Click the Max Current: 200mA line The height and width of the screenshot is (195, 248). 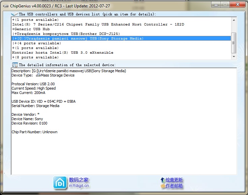pyautogui.click(x=28, y=93)
